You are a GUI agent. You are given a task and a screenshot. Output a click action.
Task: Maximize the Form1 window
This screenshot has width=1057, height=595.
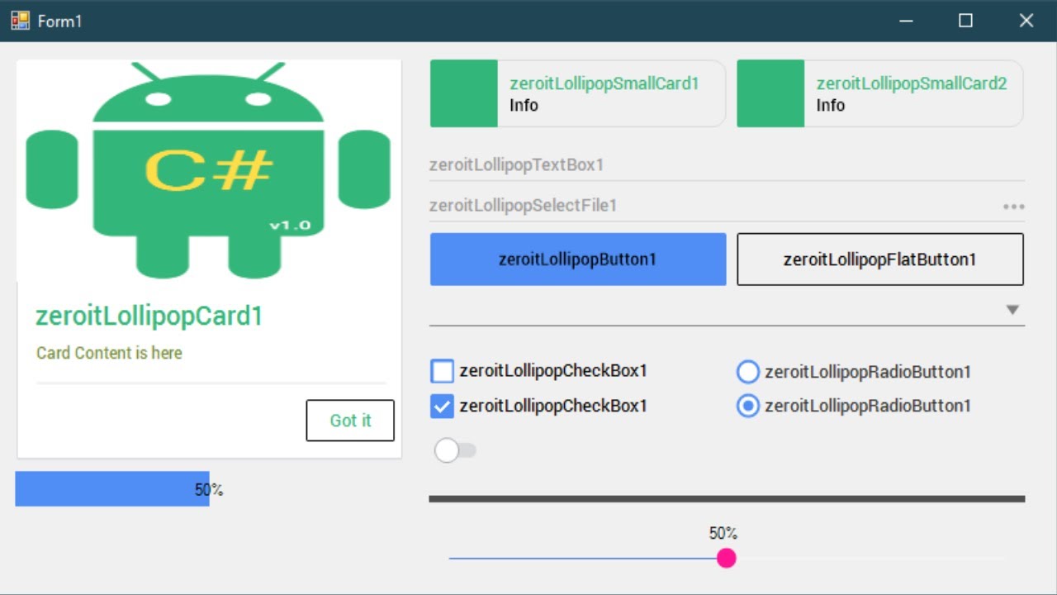[x=965, y=21]
